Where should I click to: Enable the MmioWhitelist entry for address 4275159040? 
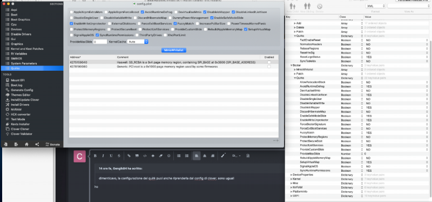(x=269, y=62)
